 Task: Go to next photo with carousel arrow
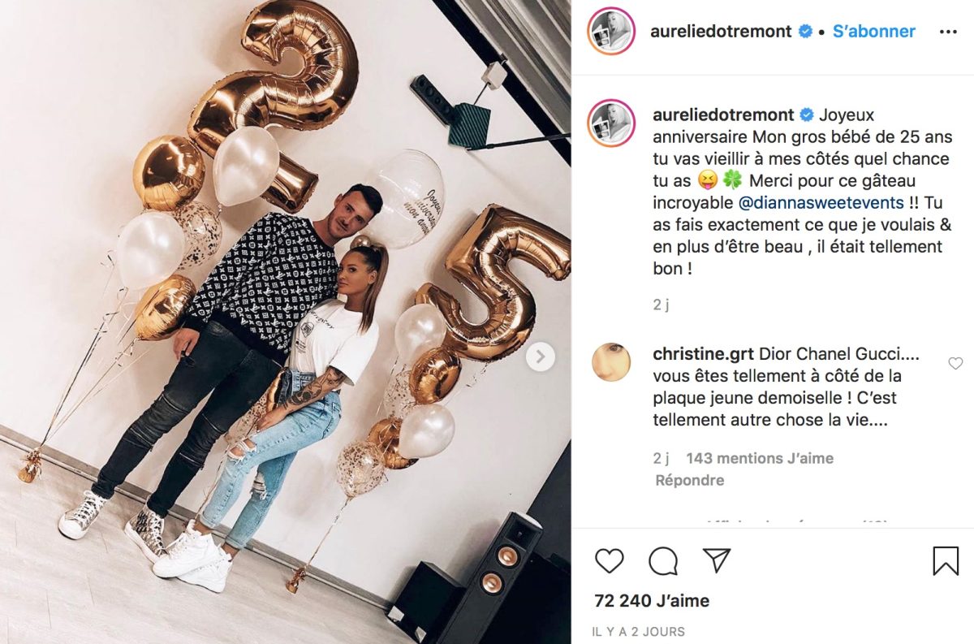click(541, 357)
